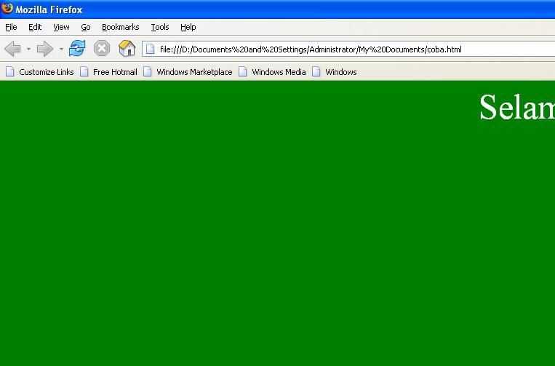The height and width of the screenshot is (366, 555).
Task: Click the coba.html address field
Action: [348, 49]
